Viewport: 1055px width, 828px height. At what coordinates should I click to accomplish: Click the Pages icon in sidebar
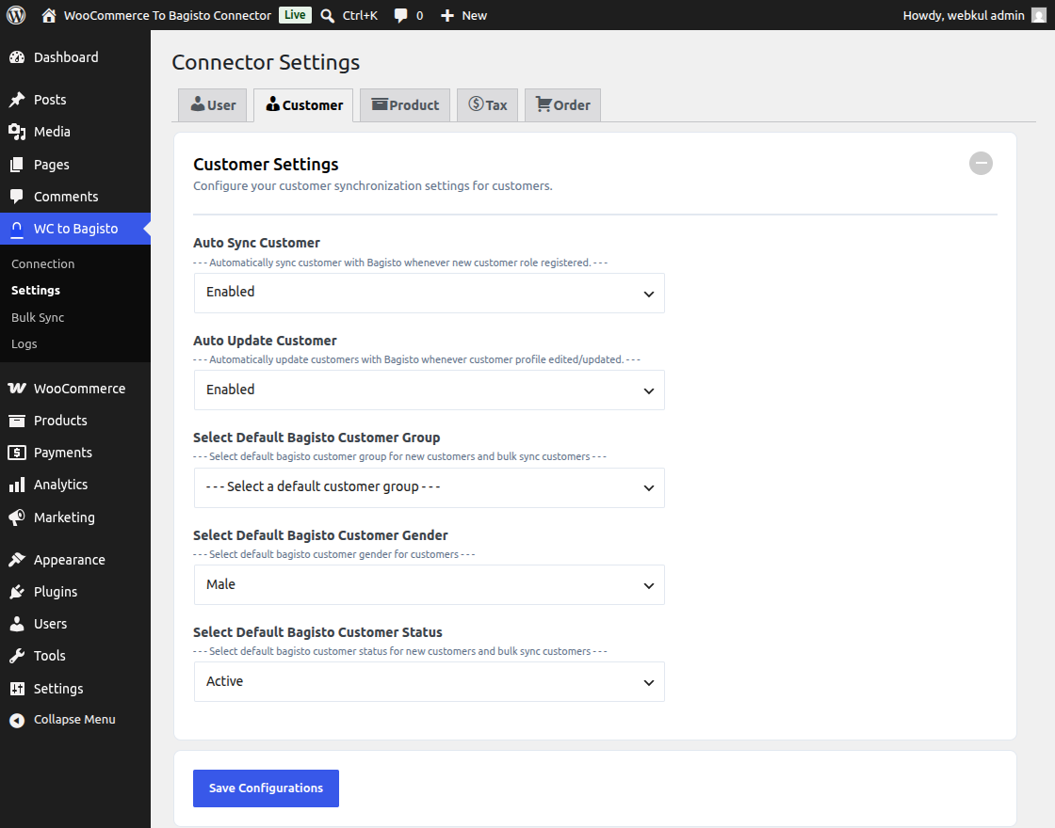[17, 165]
